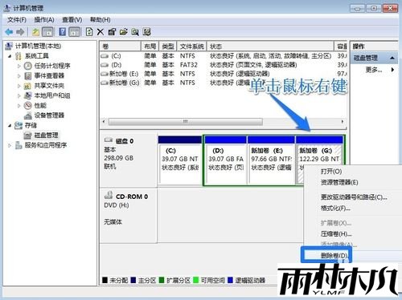Select 服务和应用程序 in the tree
402x300 pixels.
(x=46, y=145)
